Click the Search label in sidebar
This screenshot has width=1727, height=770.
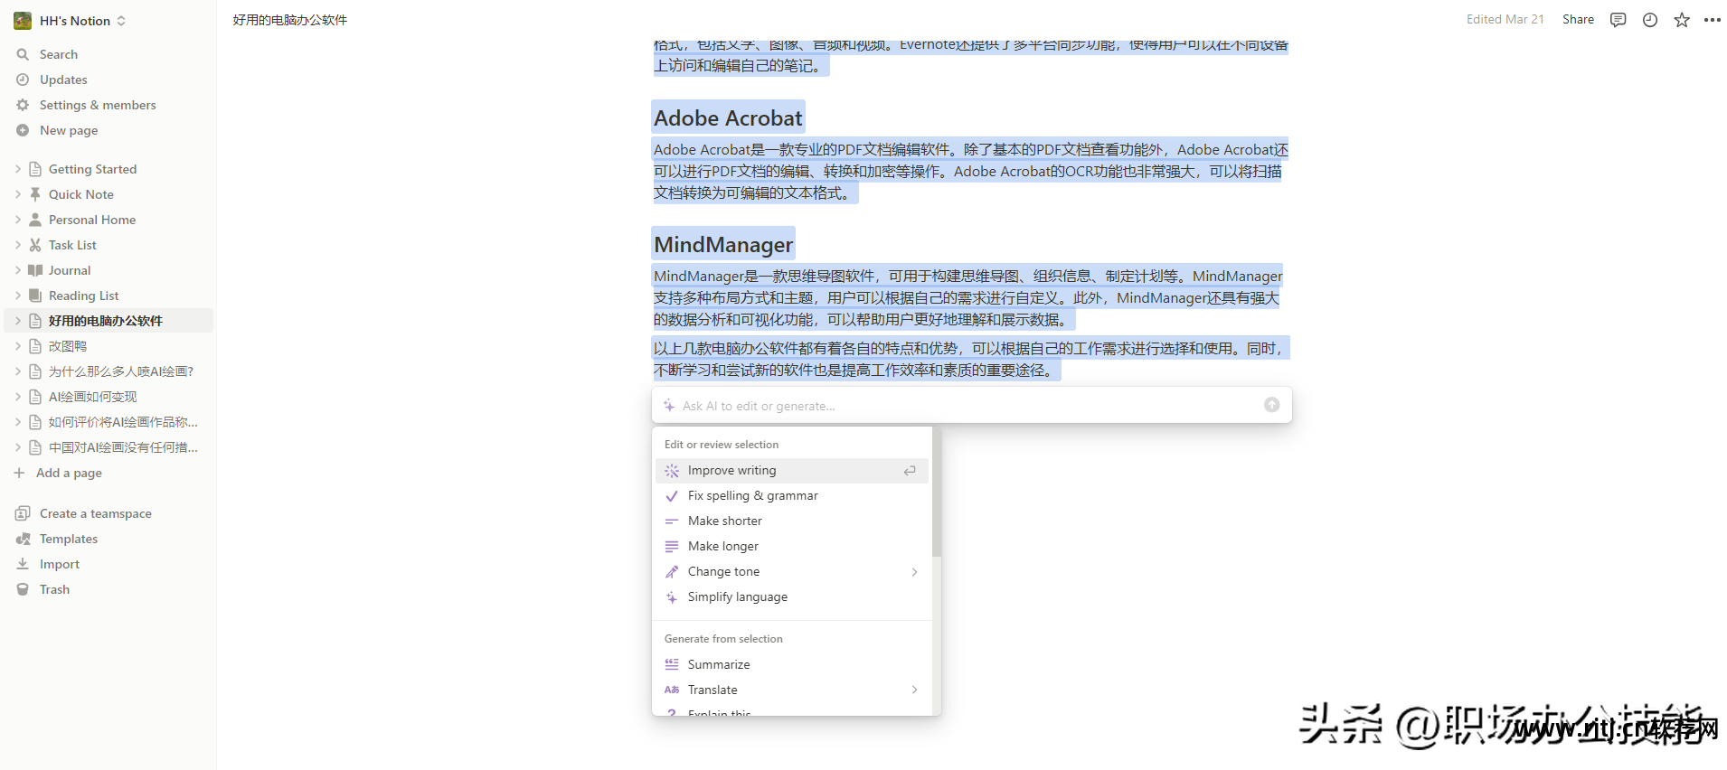[59, 54]
